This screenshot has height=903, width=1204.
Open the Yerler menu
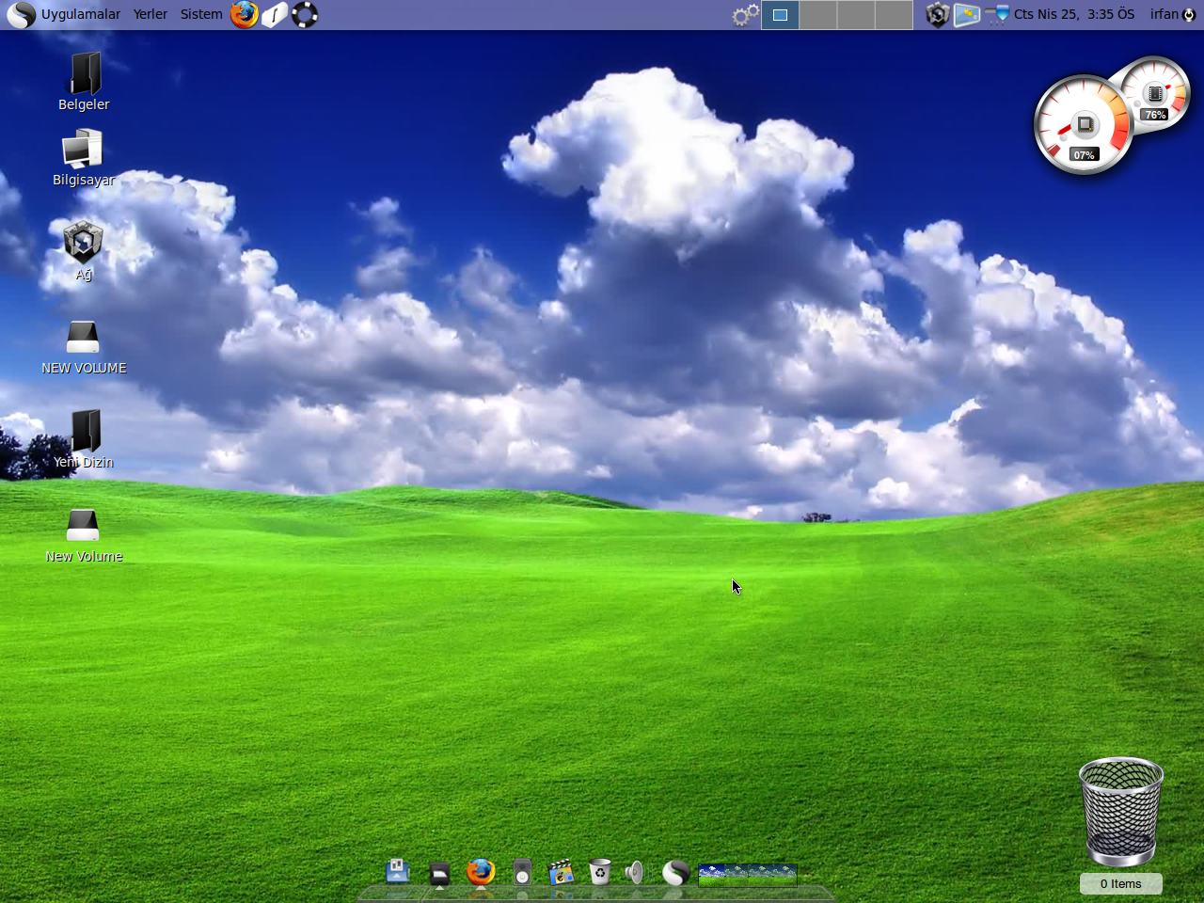coord(150,14)
